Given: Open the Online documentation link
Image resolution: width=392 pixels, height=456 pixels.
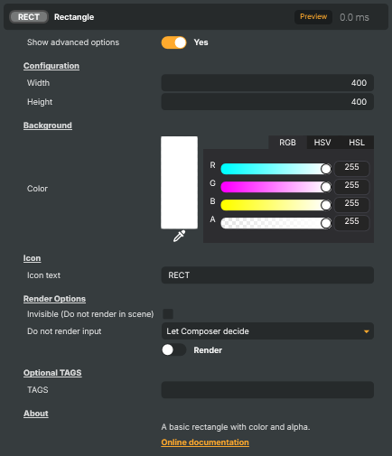Looking at the screenshot, I should (x=205, y=442).
